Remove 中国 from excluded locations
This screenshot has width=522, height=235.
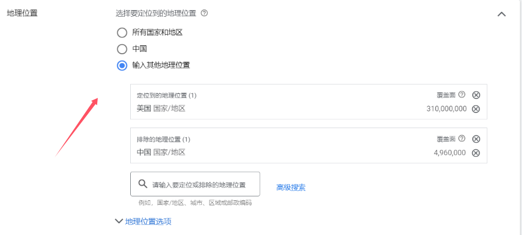pyautogui.click(x=476, y=153)
